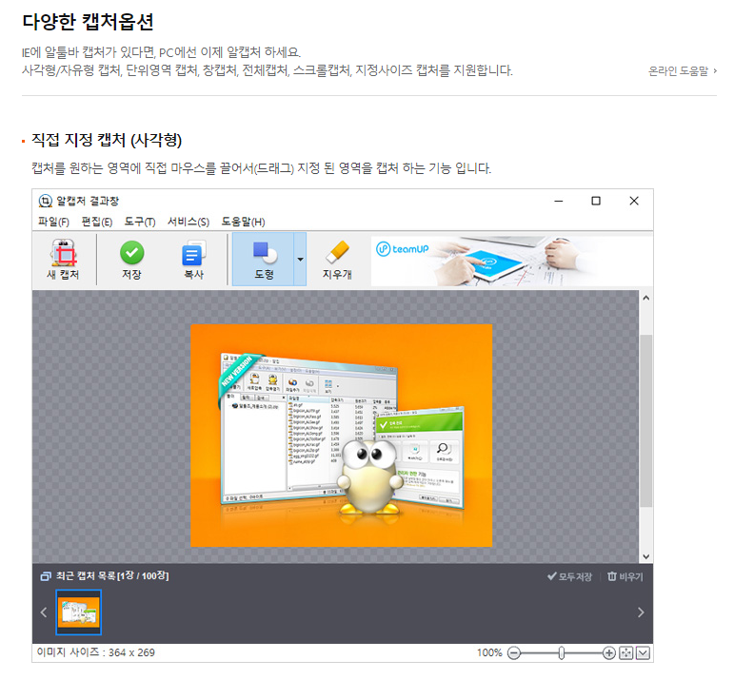
Task: Close the 알캡처 결과창 window
Action: (x=634, y=201)
